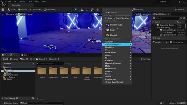Click the asset filter funnel icon
187x105 pixels.
coord(69,64)
